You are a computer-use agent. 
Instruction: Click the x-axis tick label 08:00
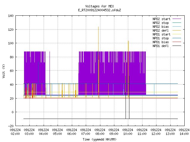click(x=100, y=134)
